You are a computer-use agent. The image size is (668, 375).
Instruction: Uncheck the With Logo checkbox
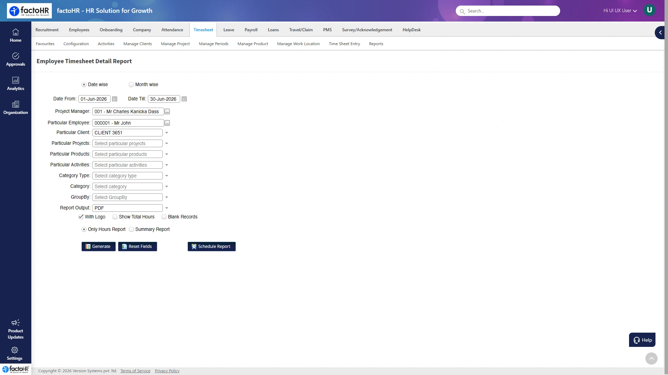coord(81,217)
